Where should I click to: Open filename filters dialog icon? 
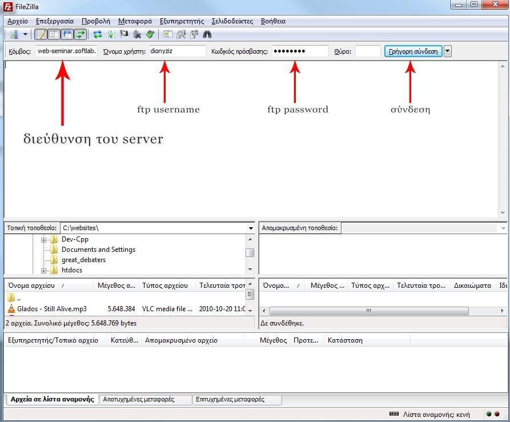click(x=168, y=34)
